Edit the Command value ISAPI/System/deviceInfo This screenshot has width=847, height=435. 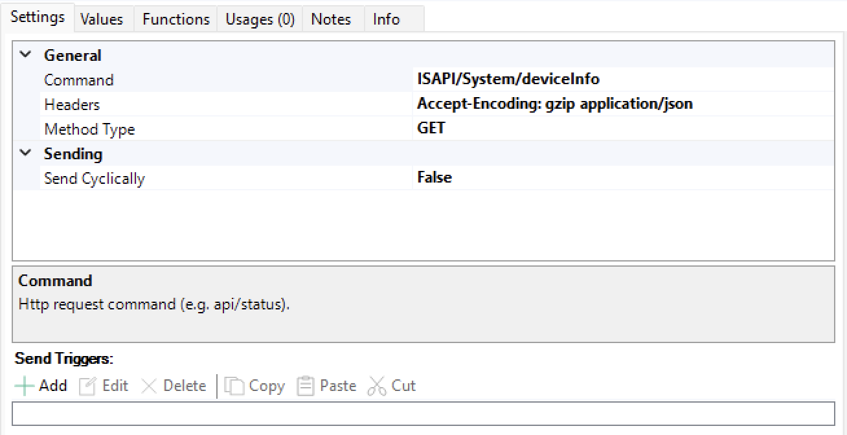[508, 80]
